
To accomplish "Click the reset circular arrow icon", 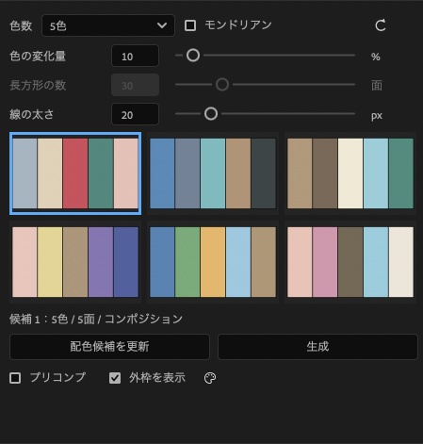I will 381,25.
